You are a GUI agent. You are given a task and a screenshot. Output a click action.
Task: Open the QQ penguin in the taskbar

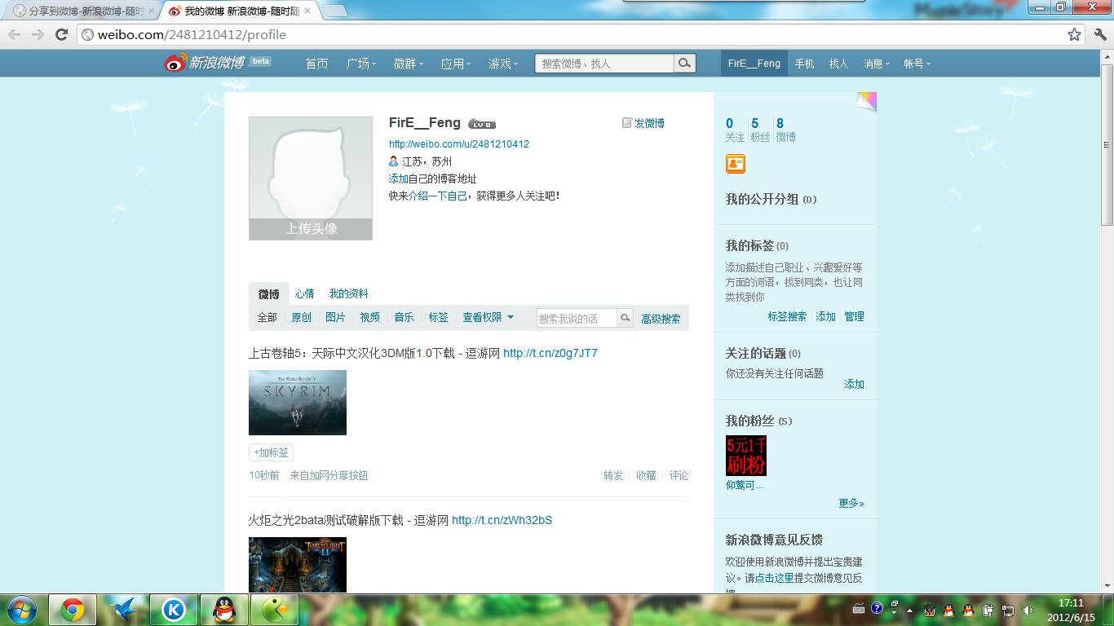pos(224,610)
